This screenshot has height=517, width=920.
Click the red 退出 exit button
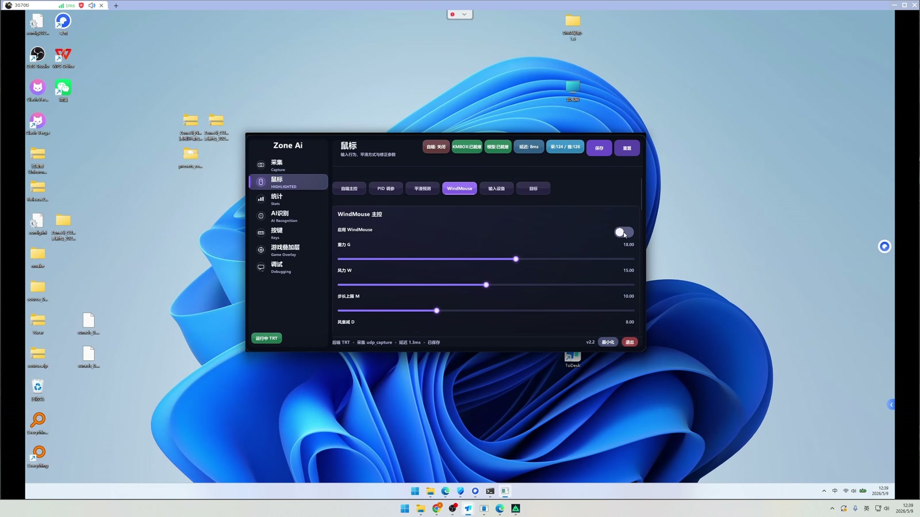tap(630, 342)
